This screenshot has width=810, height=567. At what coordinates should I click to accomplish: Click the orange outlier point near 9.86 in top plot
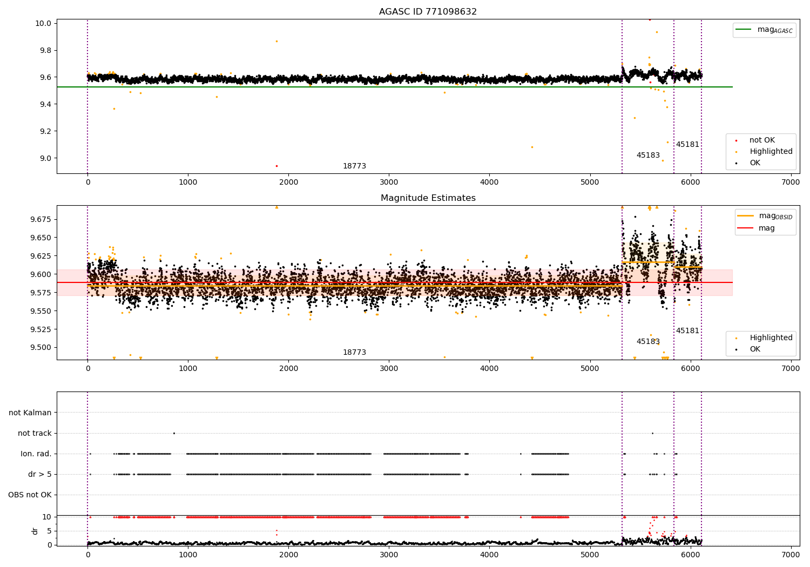[x=276, y=41]
